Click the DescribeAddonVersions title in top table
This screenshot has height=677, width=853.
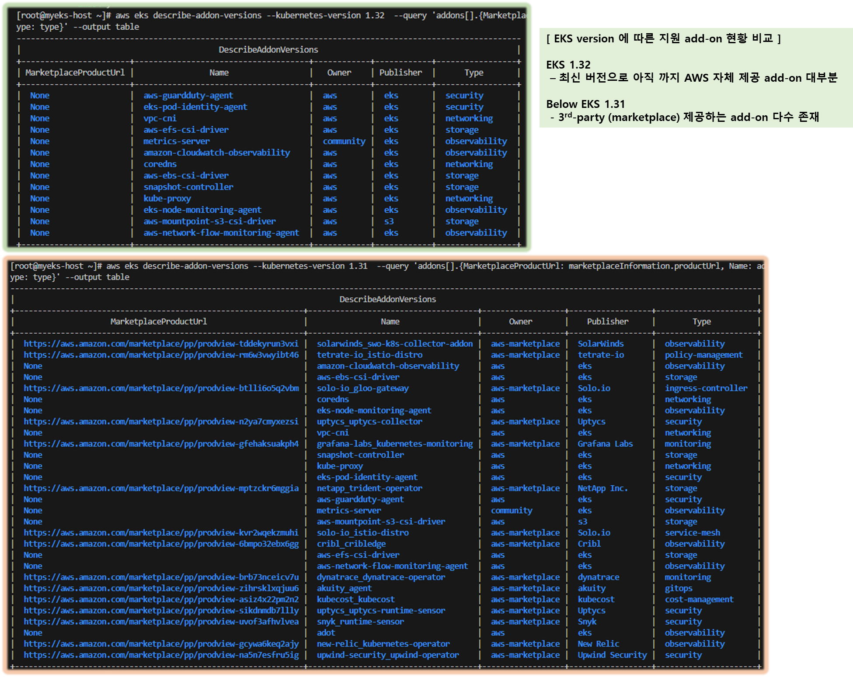click(268, 50)
